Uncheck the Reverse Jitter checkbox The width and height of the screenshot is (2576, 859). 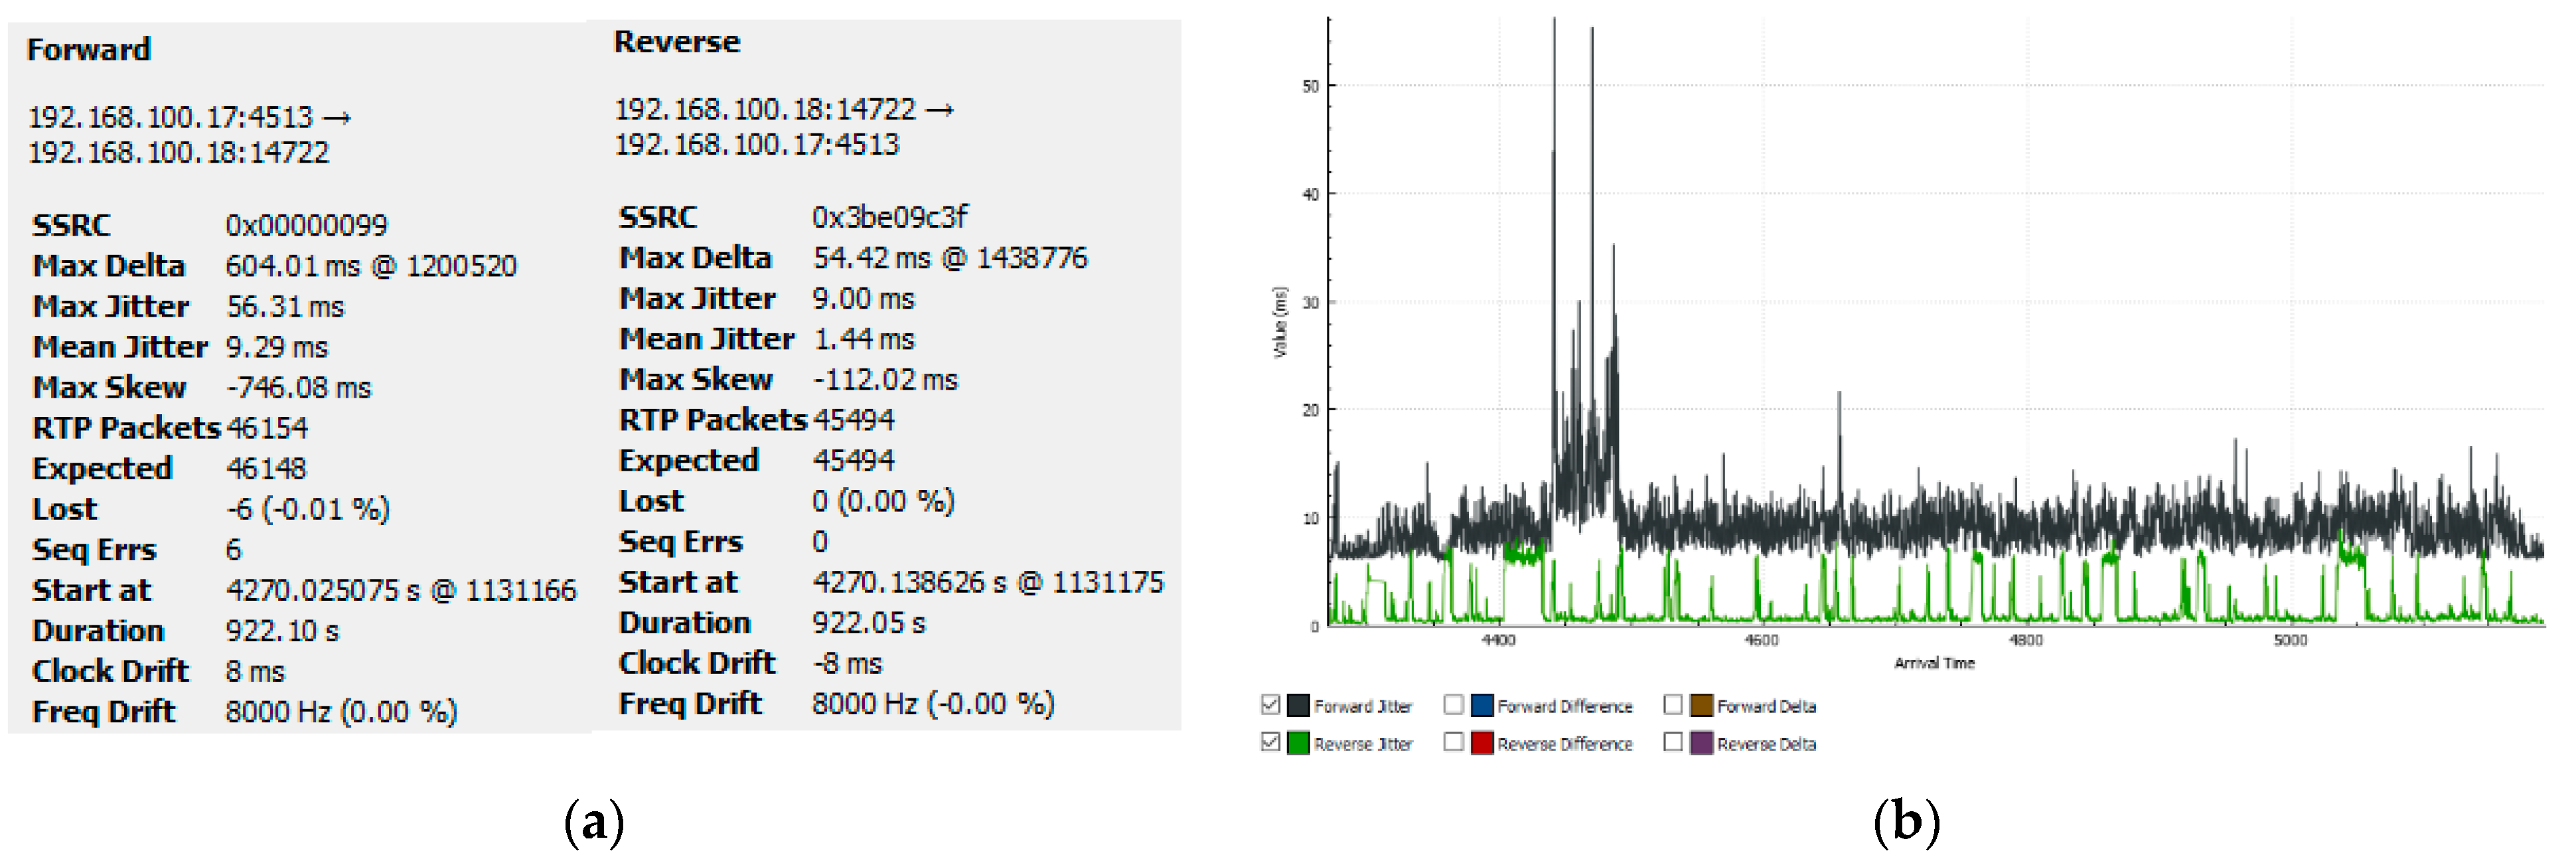1270,743
